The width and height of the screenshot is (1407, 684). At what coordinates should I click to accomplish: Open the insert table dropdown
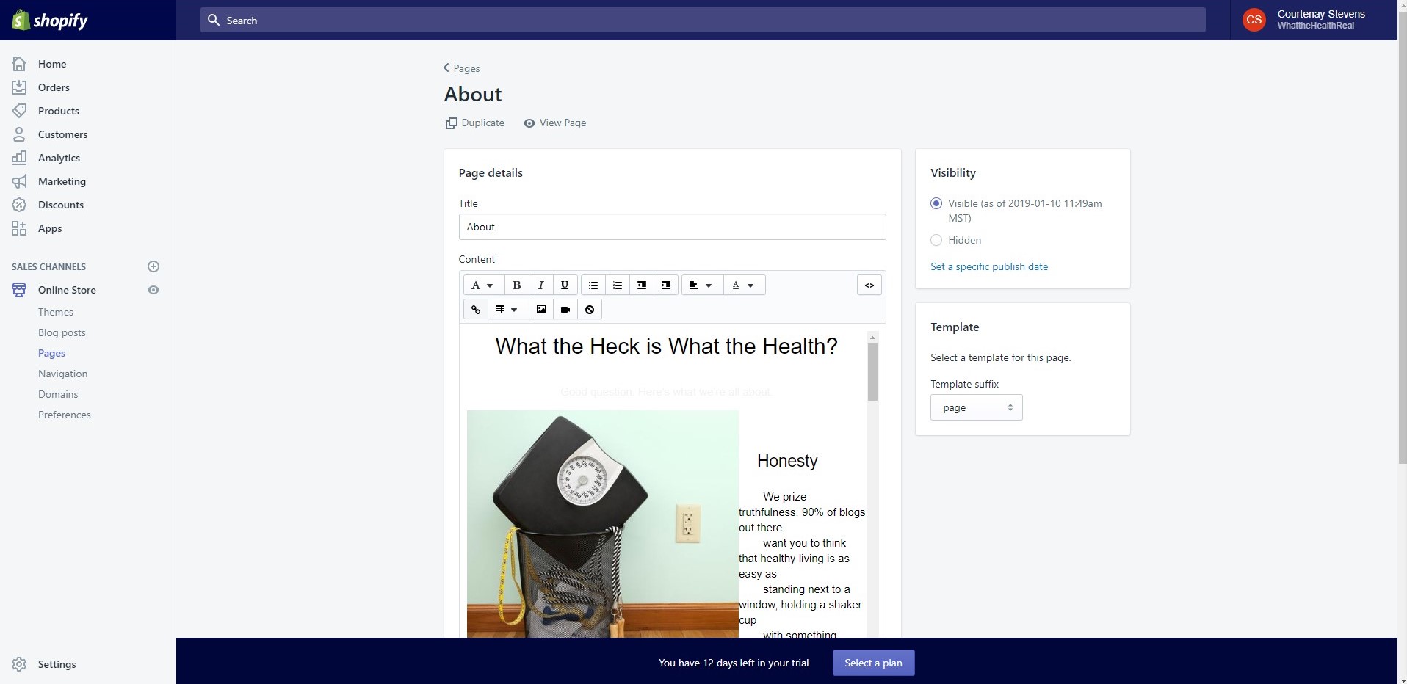click(507, 309)
